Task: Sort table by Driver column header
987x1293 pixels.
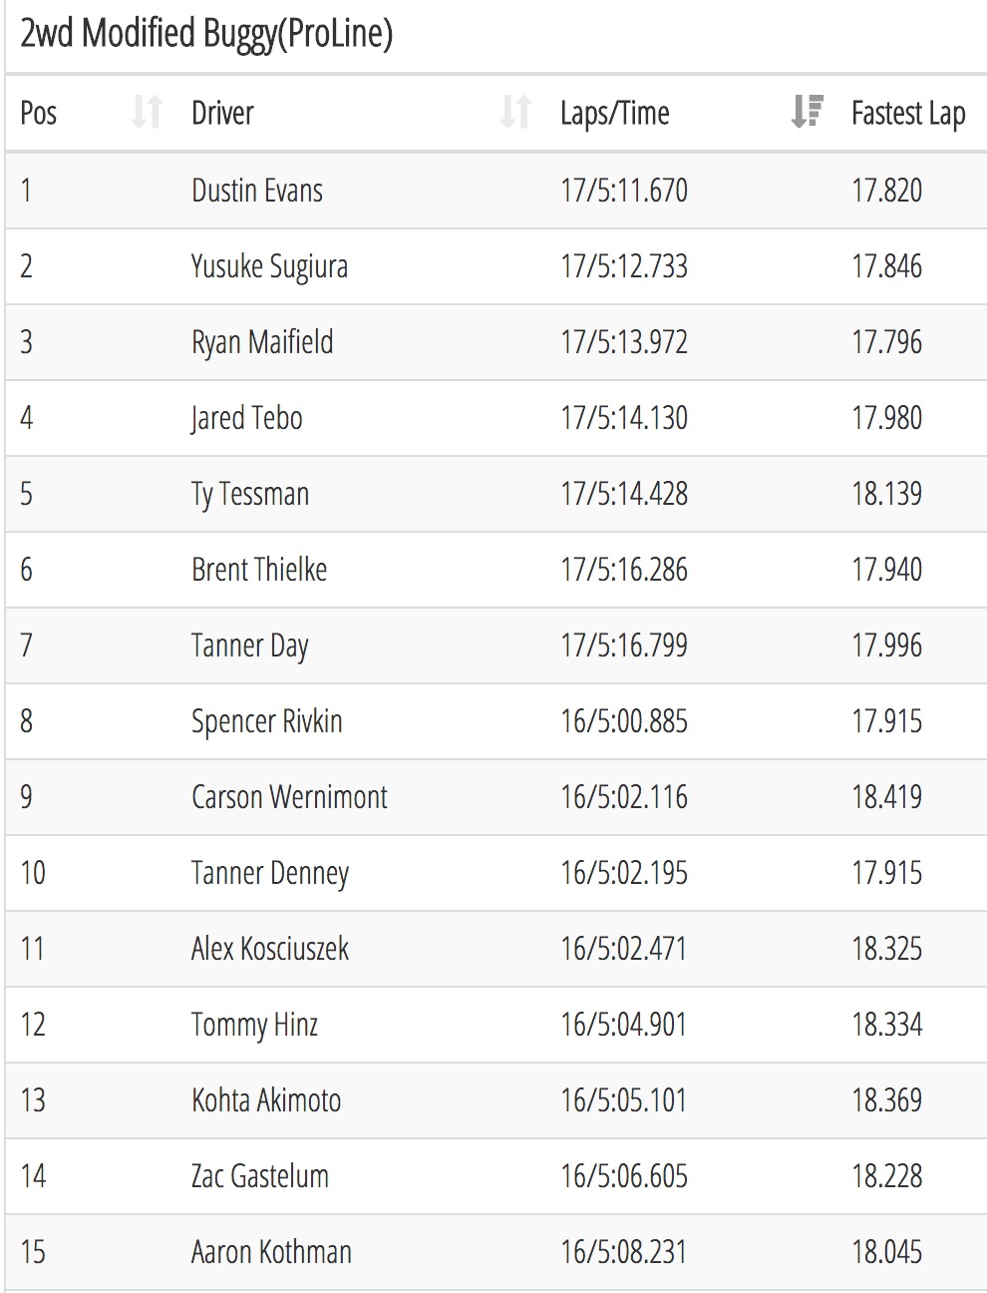Action: pyautogui.click(x=222, y=113)
